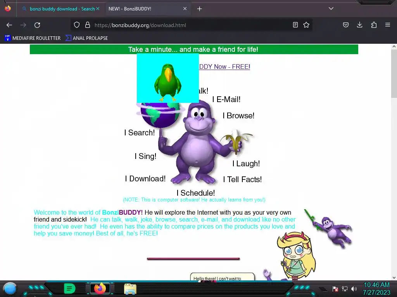
Task: Click the Firefox taskbar icon
Action: [100, 288]
